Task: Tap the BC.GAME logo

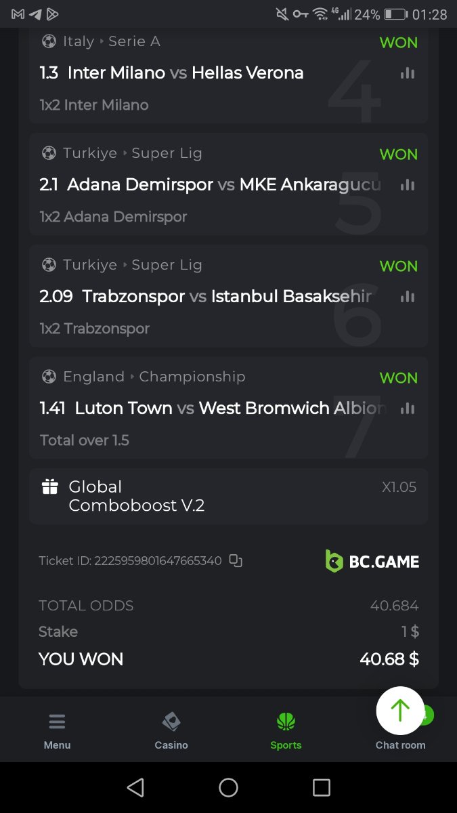Action: (372, 561)
